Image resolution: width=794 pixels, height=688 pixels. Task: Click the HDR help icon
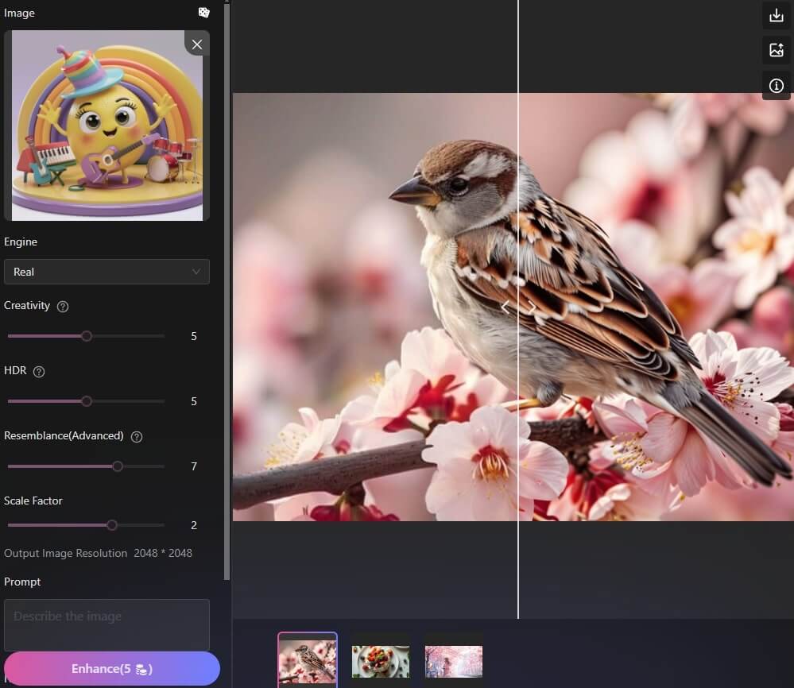(39, 372)
